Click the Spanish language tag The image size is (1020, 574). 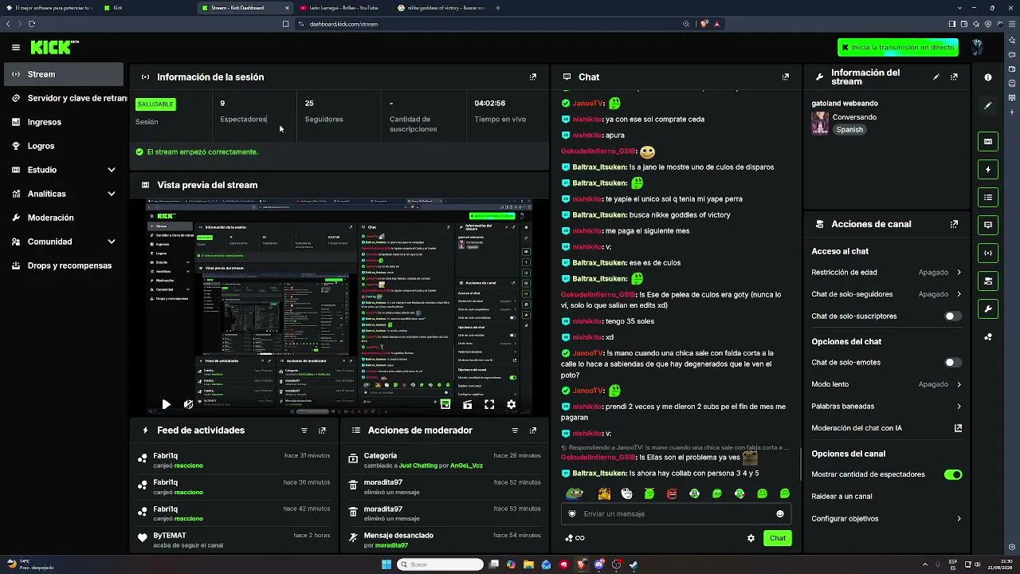click(849, 130)
